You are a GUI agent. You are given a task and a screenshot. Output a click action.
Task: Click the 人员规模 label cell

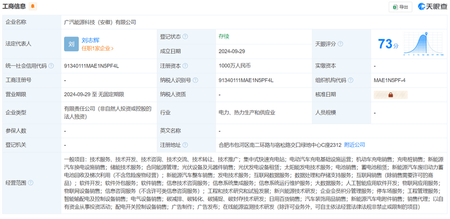(341, 113)
